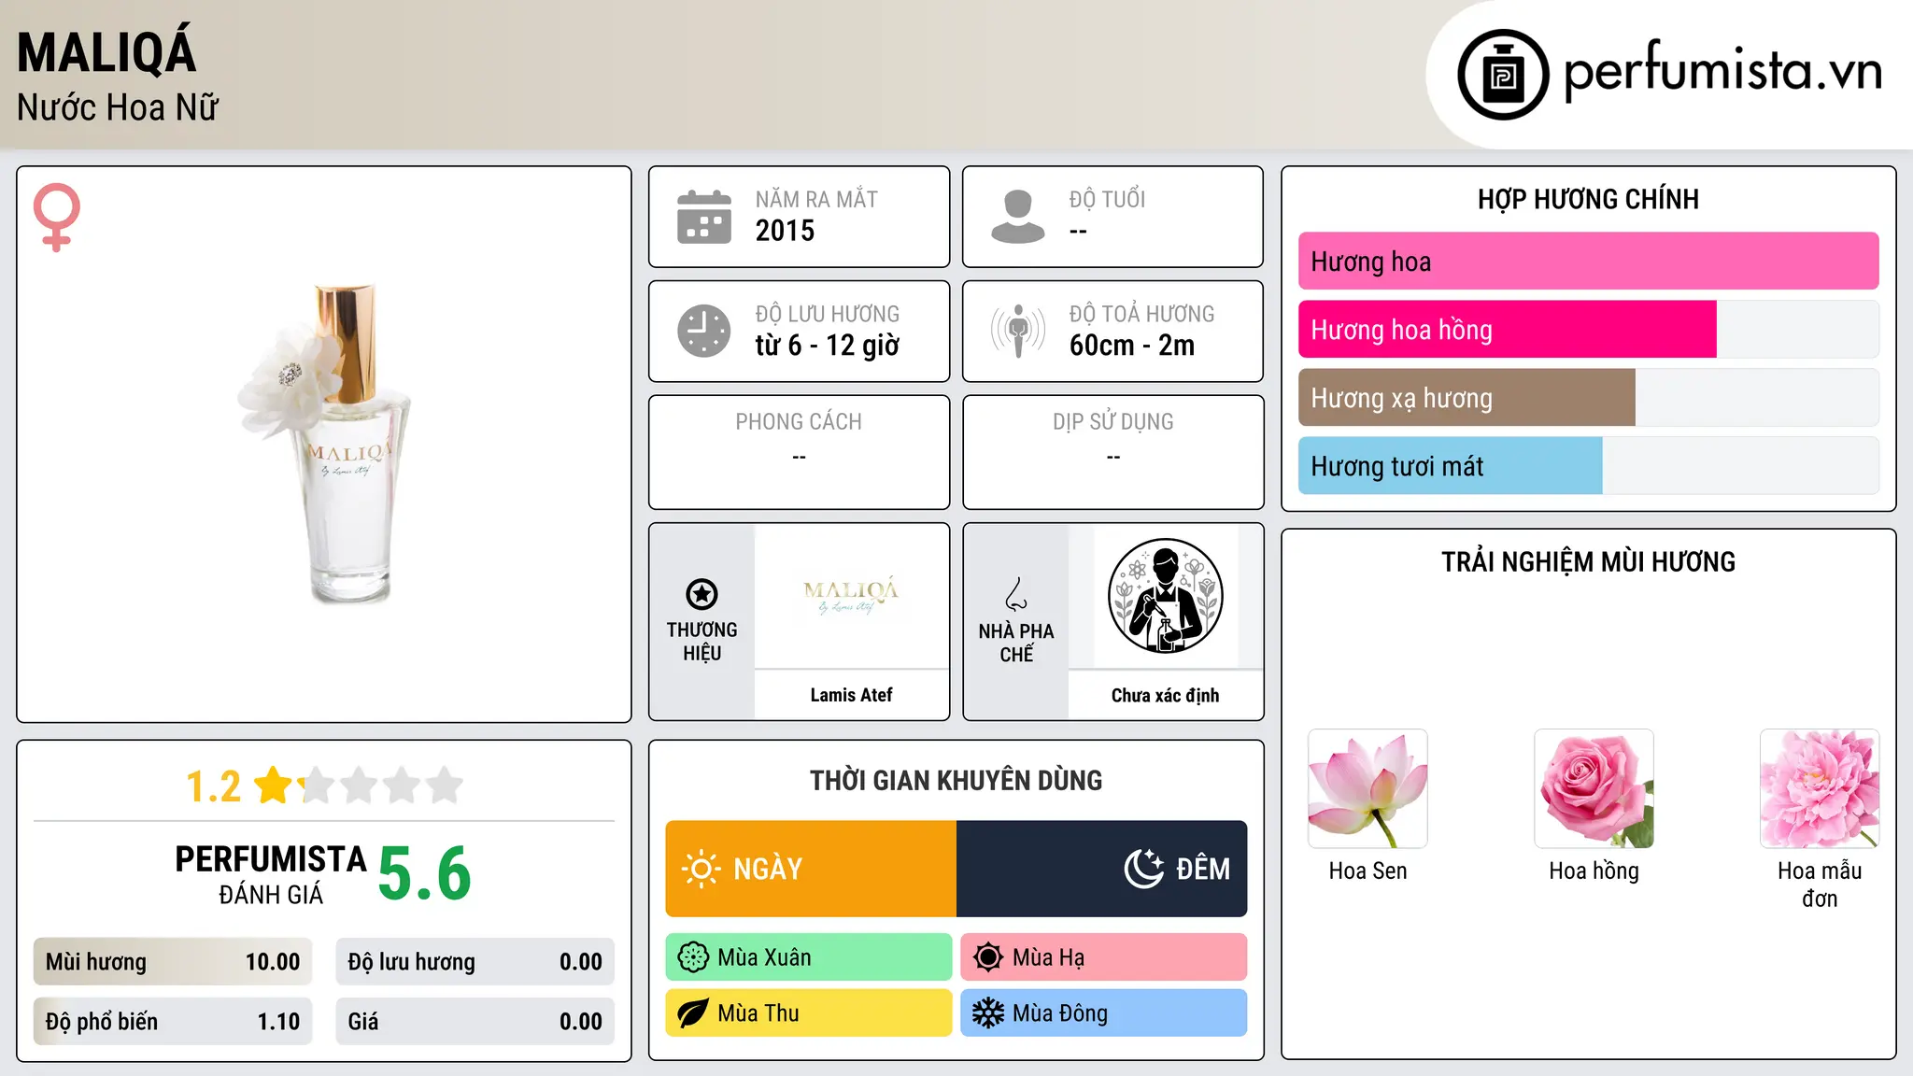The image size is (1913, 1076).
Task: Click the Độ phổ biến 1.10 score row
Action: coord(173,1022)
